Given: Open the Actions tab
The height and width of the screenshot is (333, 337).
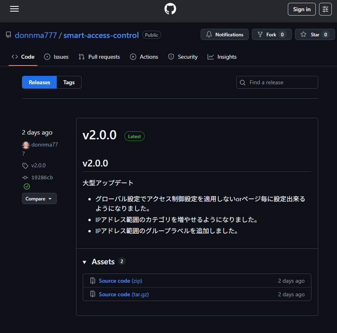Looking at the screenshot, I should [144, 57].
